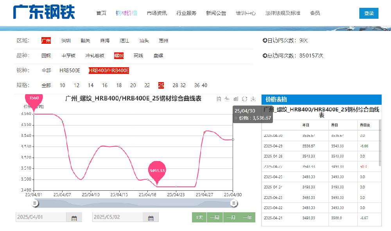Open calendar icon for start date 2025/04/01
This screenshot has width=391, height=231.
pos(74,218)
